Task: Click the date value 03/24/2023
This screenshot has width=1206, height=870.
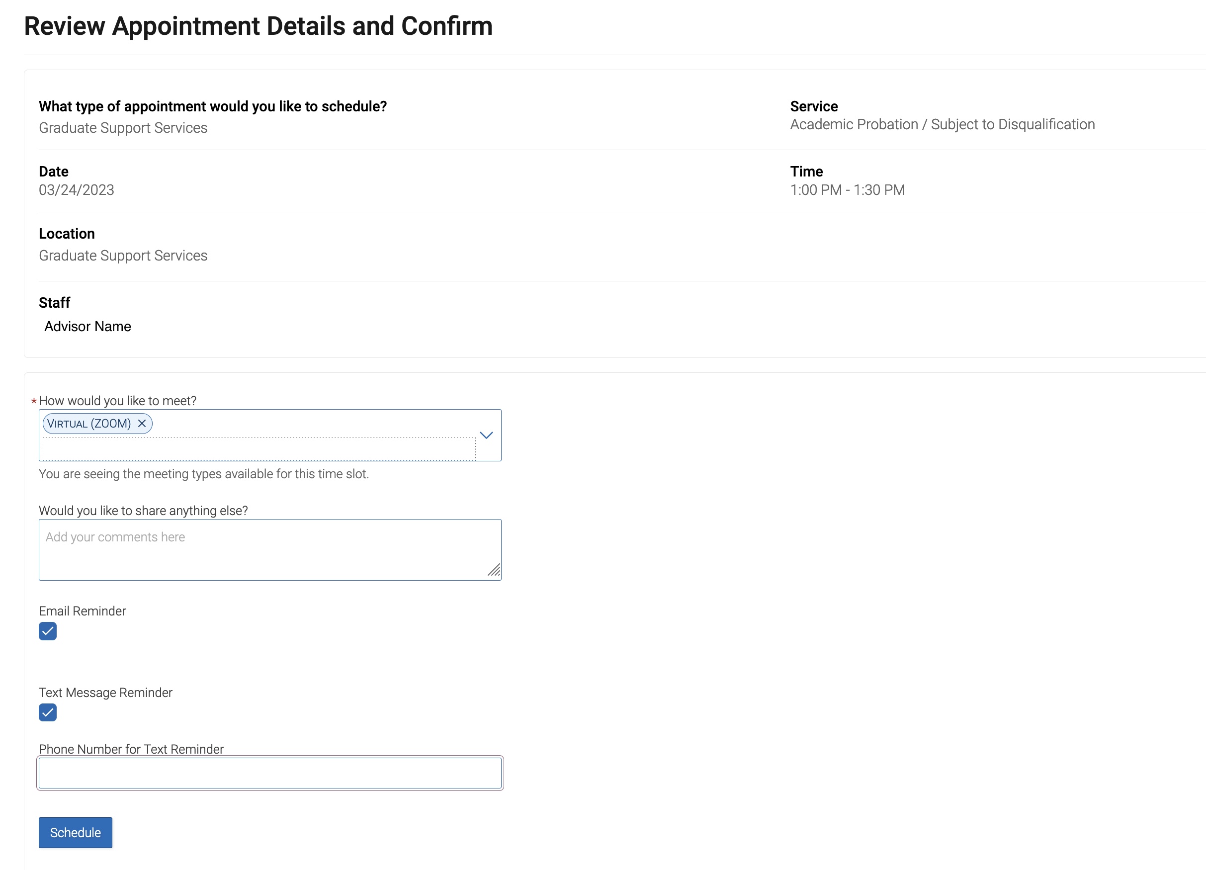Action: (x=77, y=190)
